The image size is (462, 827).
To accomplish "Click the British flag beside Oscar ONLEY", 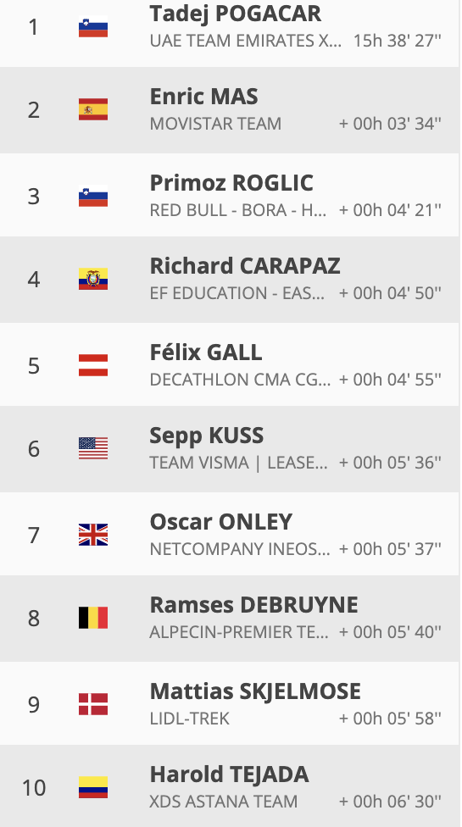I will click(x=92, y=535).
